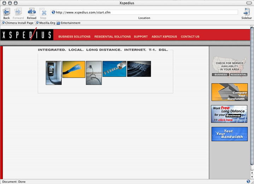Open the Mozilla.Org bookmark
This screenshot has width=254, height=184.
[x=46, y=23]
